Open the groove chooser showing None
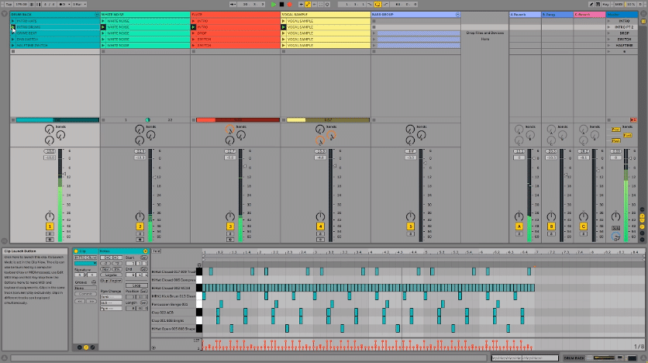Viewport: 648px width, 363px height. (85, 289)
